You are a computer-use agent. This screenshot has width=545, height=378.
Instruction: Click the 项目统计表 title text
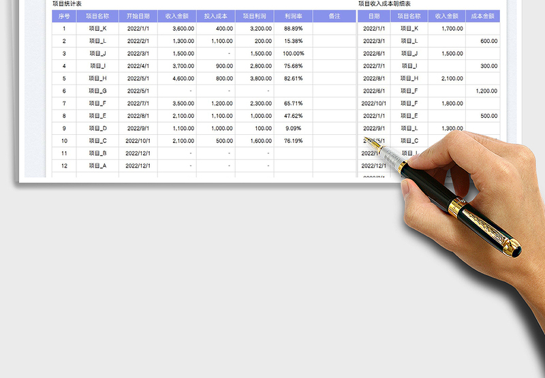point(67,4)
